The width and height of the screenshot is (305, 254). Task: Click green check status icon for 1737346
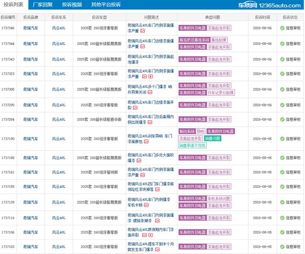pos(282,28)
